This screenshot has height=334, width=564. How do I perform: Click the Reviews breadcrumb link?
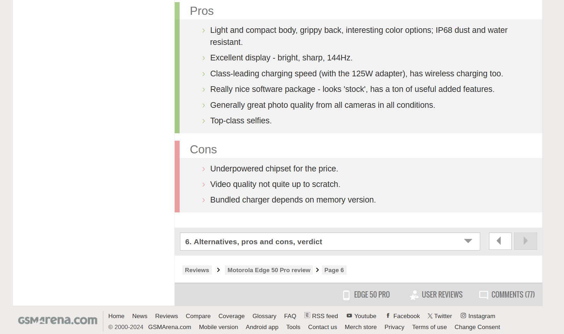click(197, 270)
